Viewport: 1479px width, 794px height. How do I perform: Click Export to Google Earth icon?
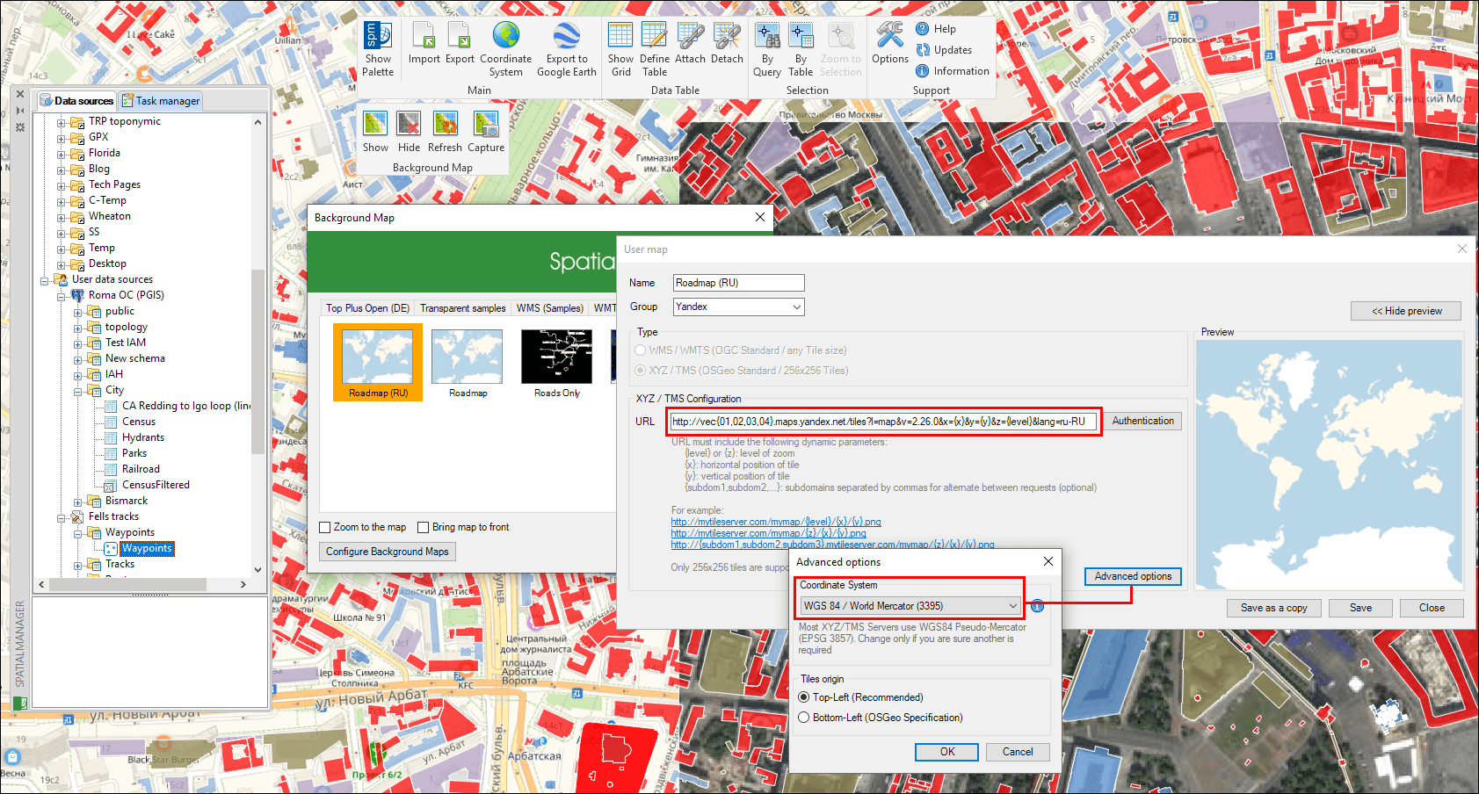pos(566,35)
